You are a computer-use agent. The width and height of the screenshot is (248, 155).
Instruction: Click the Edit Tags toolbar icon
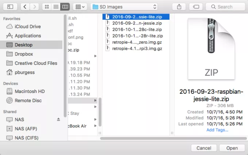pyautogui.click(x=195, y=7)
